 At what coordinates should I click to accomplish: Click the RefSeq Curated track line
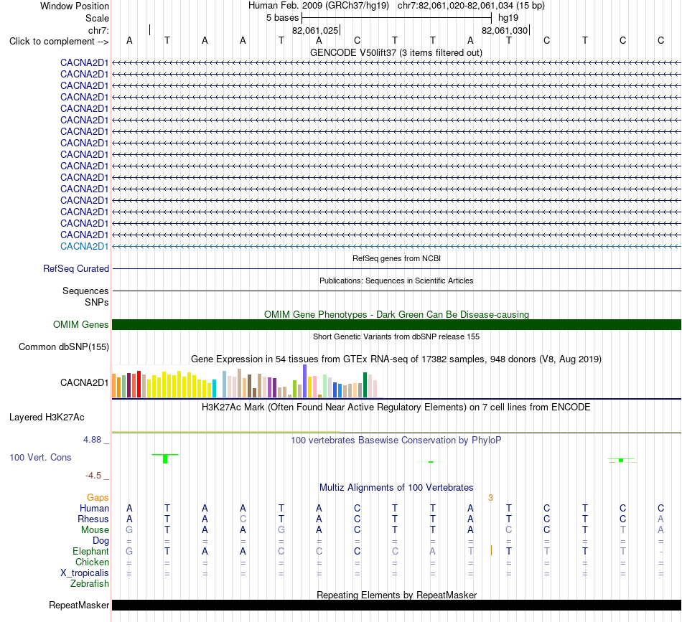(396, 268)
